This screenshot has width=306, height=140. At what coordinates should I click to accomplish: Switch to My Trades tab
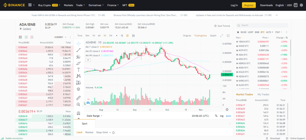point(263,94)
